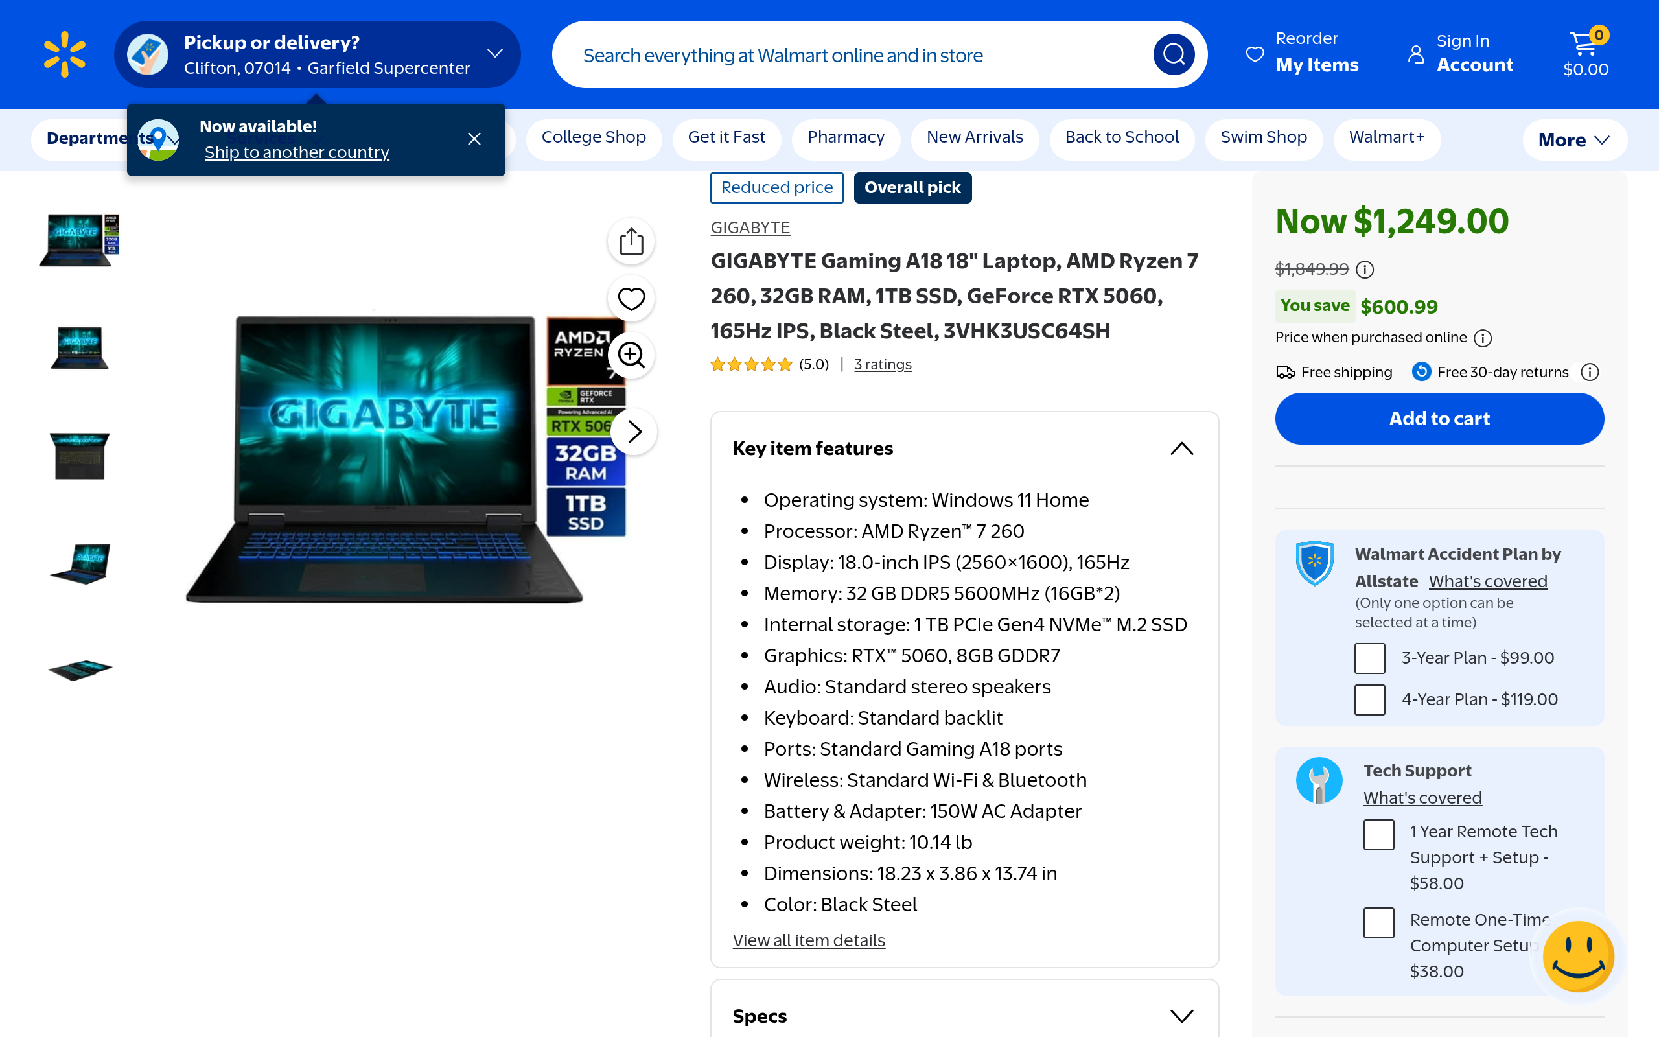Screen dimensions: 1659x1037
Task: Open the shopping cart icon
Action: [1585, 52]
